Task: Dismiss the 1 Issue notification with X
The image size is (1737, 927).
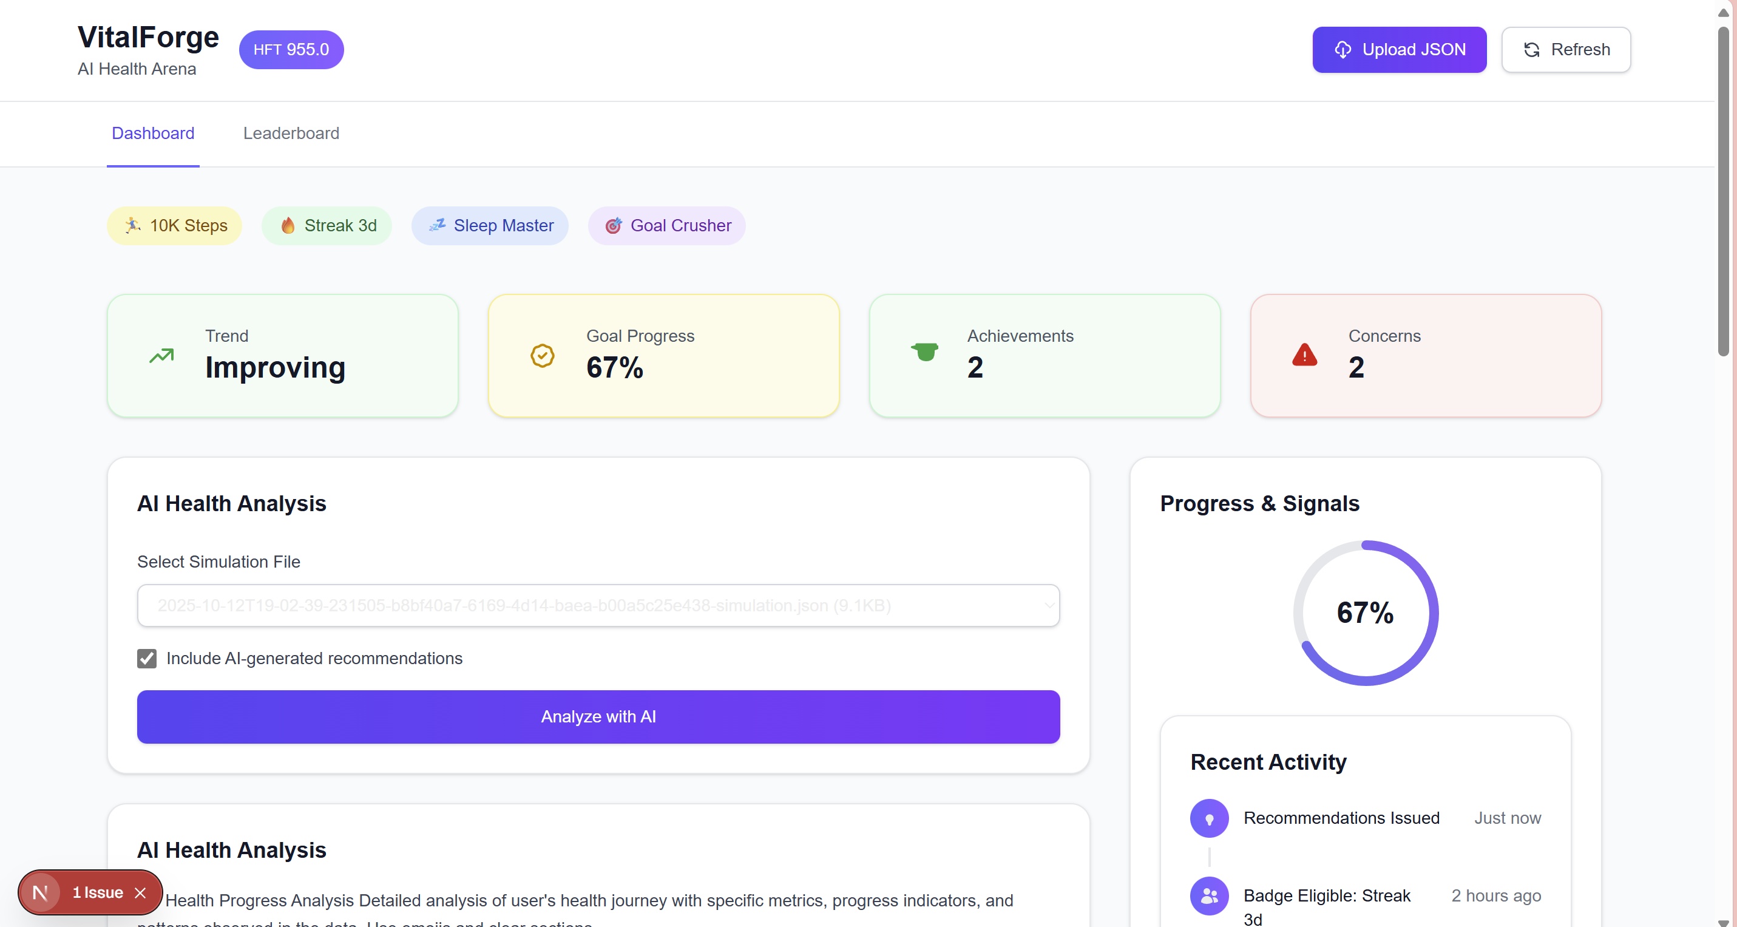Action: [x=140, y=892]
